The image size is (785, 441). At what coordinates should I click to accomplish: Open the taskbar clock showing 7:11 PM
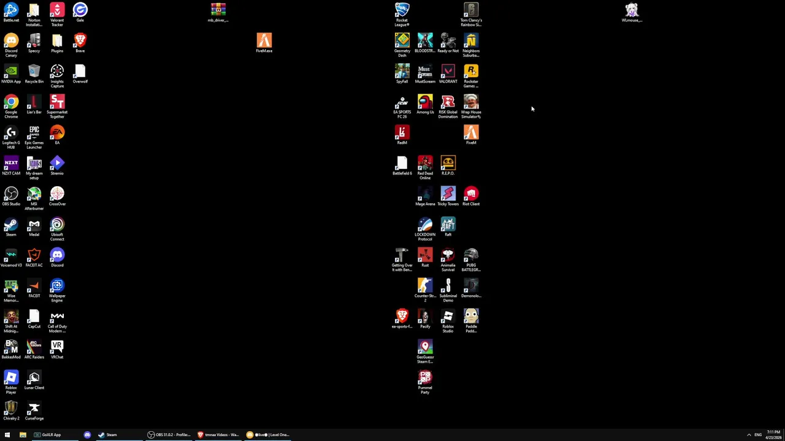pos(773,435)
